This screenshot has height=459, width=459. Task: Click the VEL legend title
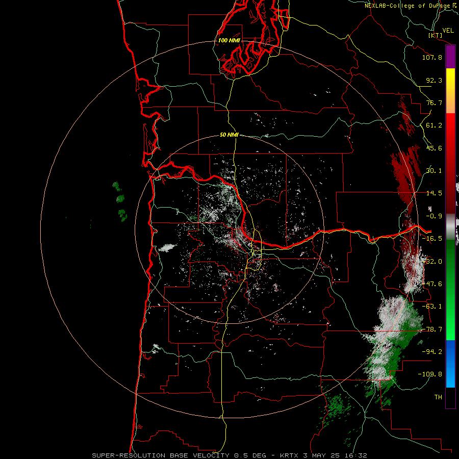(448, 30)
